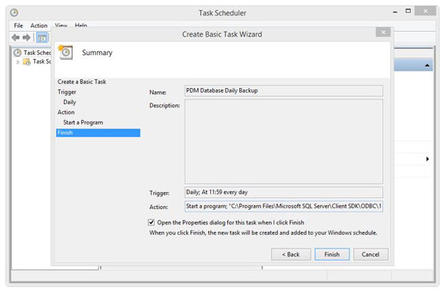
Task: Click the Finish button
Action: click(331, 254)
